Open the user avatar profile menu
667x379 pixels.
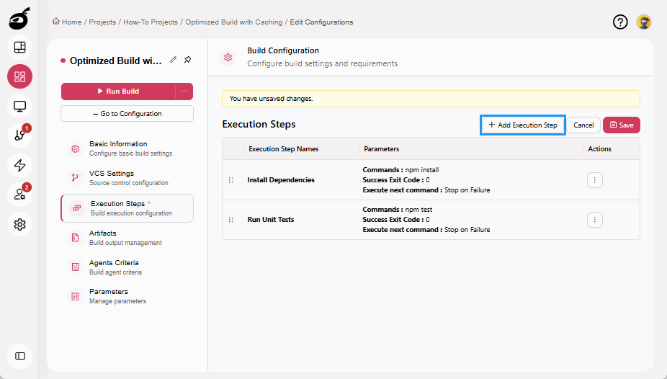pos(644,22)
